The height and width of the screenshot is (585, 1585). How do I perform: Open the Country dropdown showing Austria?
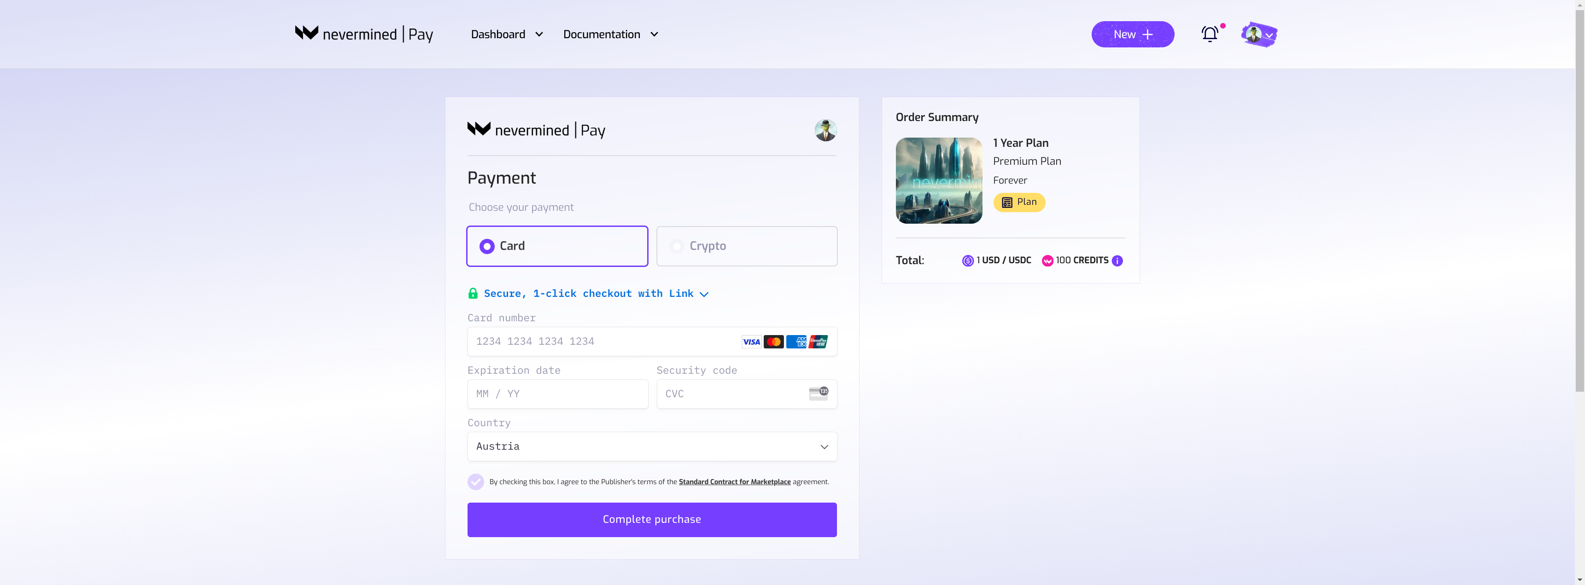click(x=652, y=446)
